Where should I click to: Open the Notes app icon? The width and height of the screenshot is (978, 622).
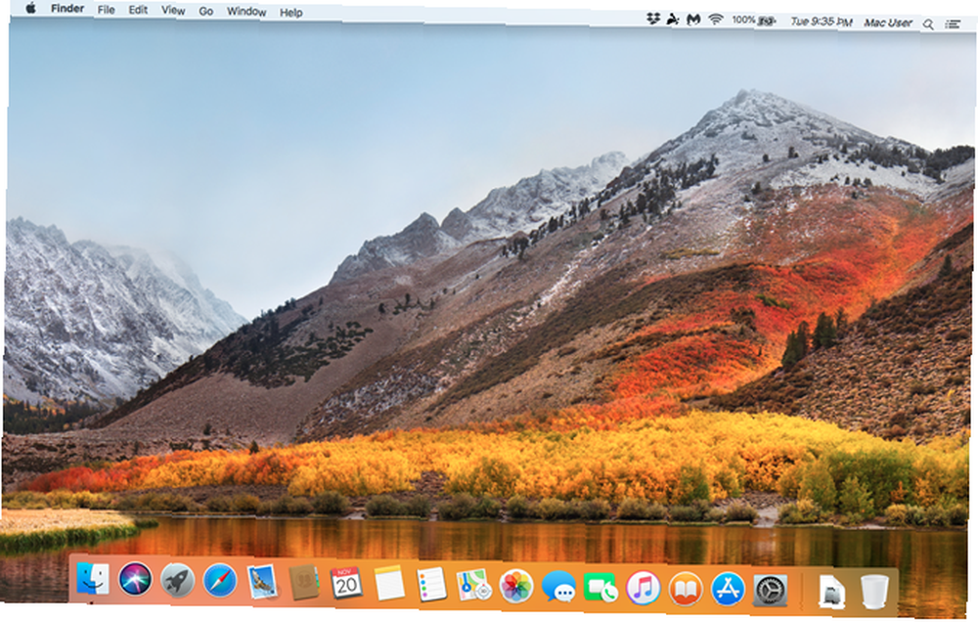click(389, 585)
